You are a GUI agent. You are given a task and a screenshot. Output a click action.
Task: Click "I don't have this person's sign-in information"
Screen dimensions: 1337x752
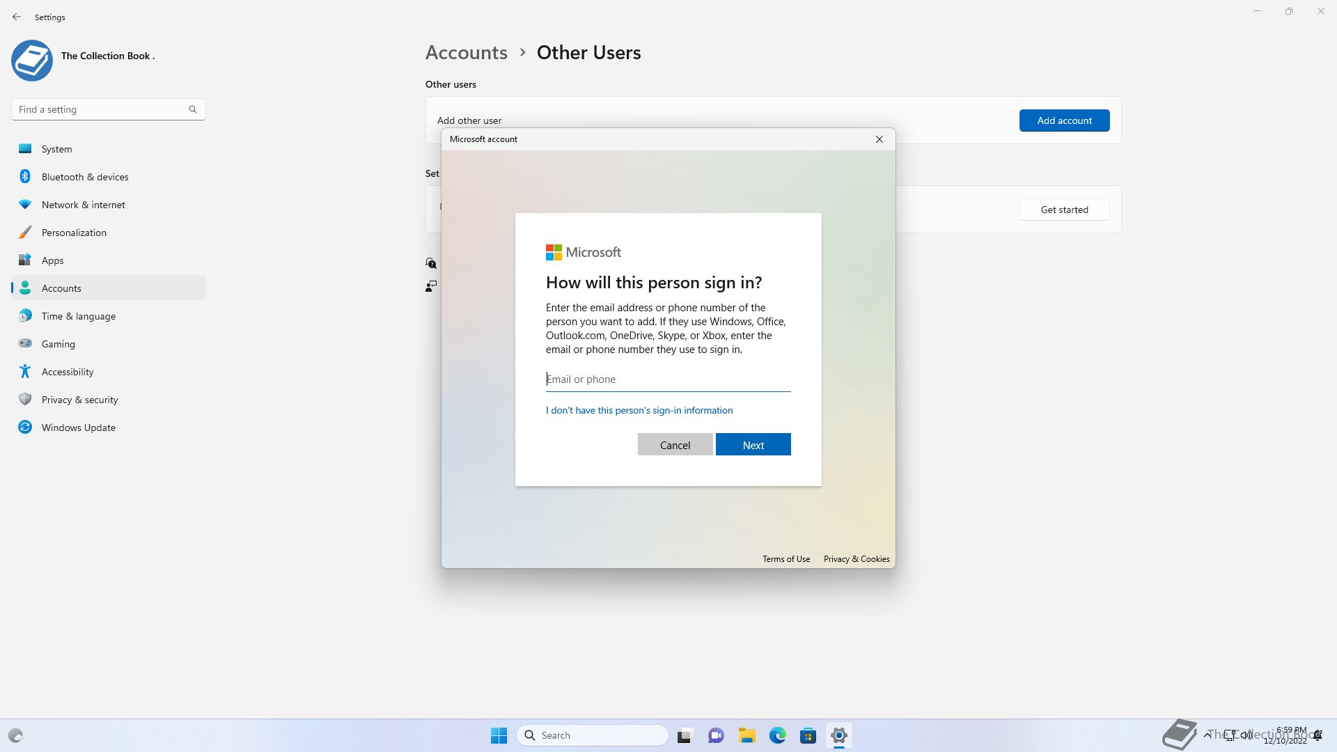coord(639,410)
